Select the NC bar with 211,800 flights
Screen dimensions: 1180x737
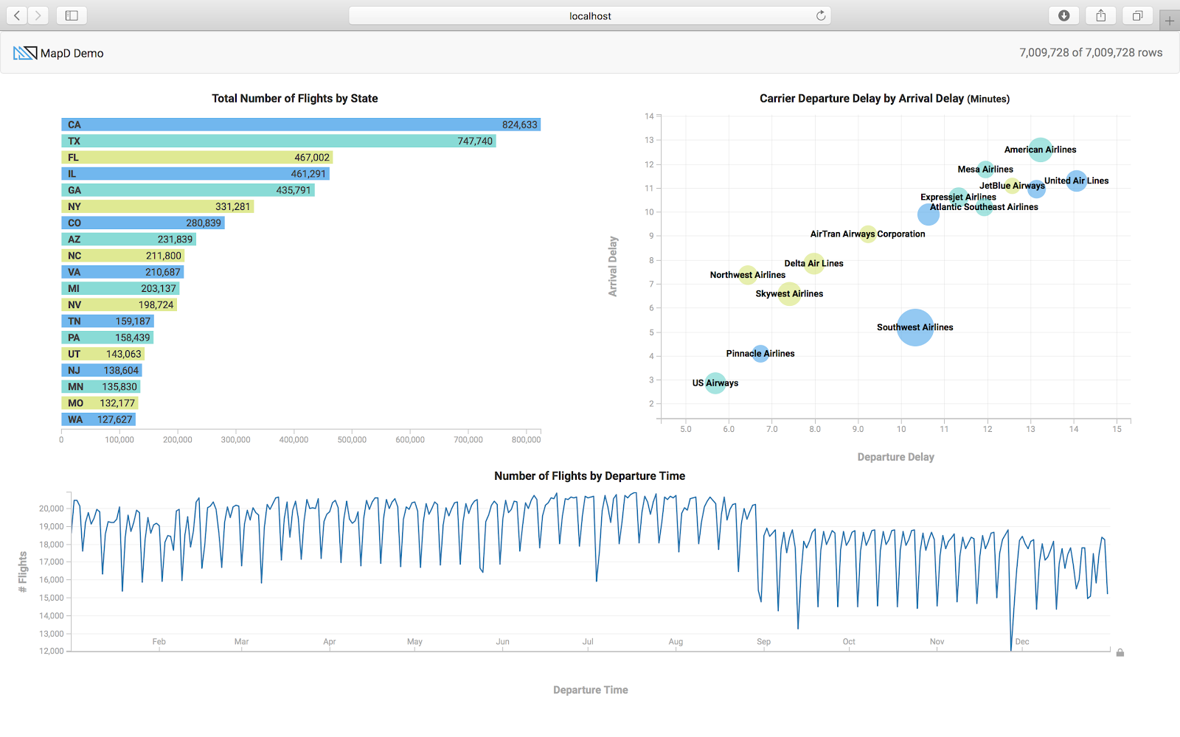(x=123, y=256)
